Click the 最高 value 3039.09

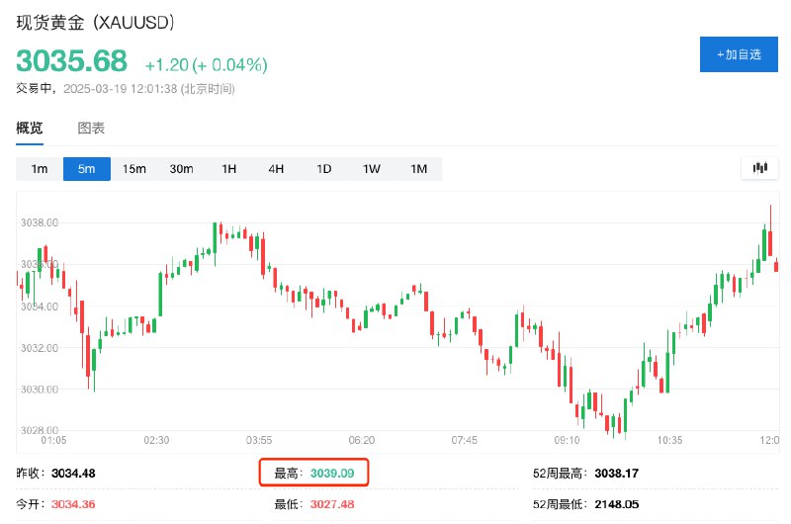pos(332,473)
